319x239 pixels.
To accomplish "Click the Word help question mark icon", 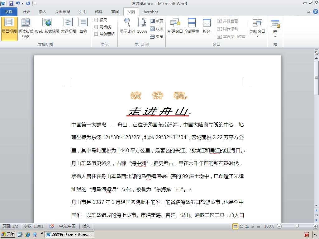I will click(x=315, y=12).
